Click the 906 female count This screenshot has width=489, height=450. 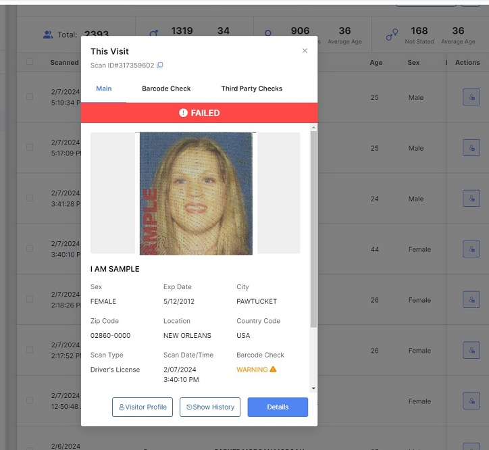[x=300, y=30]
